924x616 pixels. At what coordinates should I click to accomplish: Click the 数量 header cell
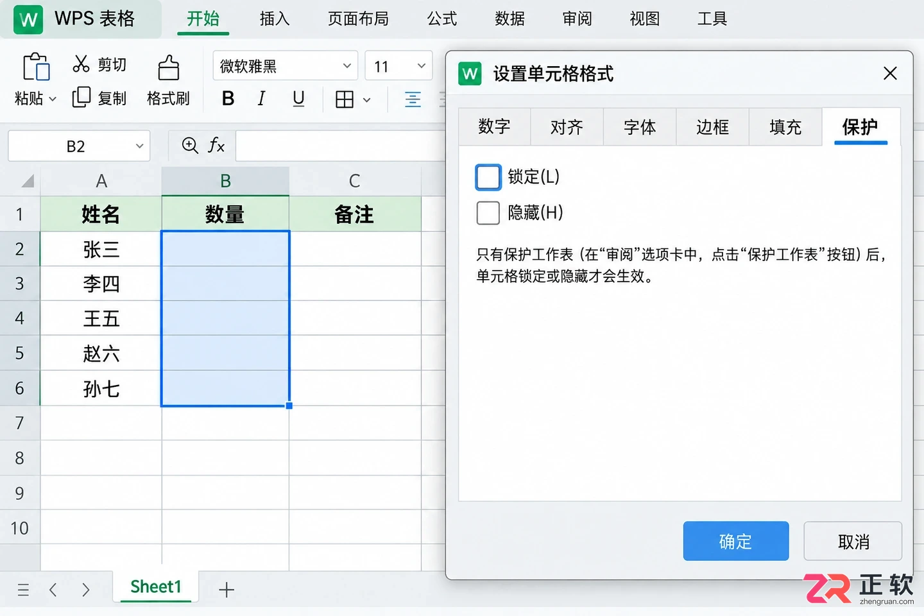pos(225,214)
